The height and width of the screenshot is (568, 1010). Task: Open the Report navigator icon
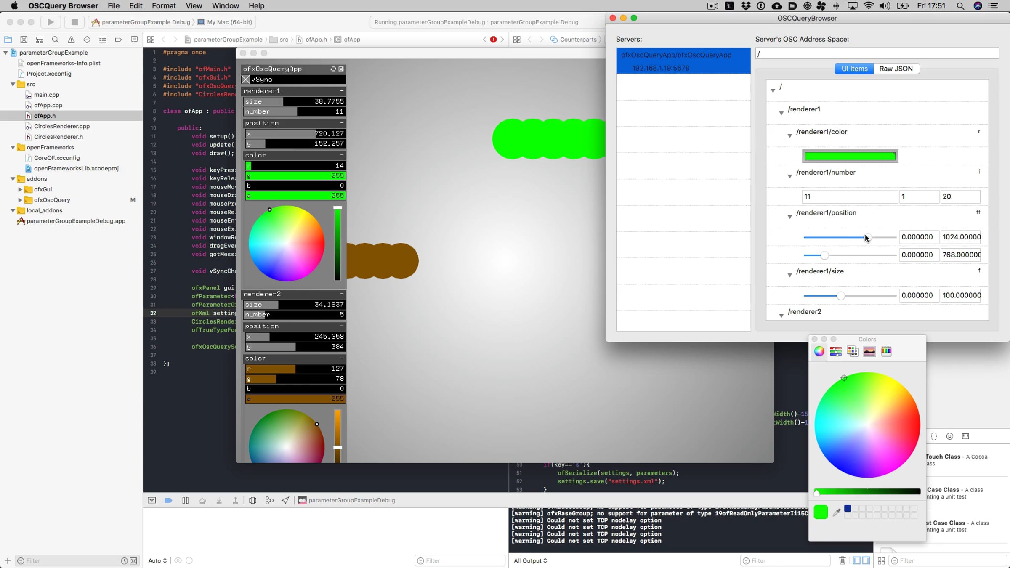pyautogui.click(x=134, y=40)
